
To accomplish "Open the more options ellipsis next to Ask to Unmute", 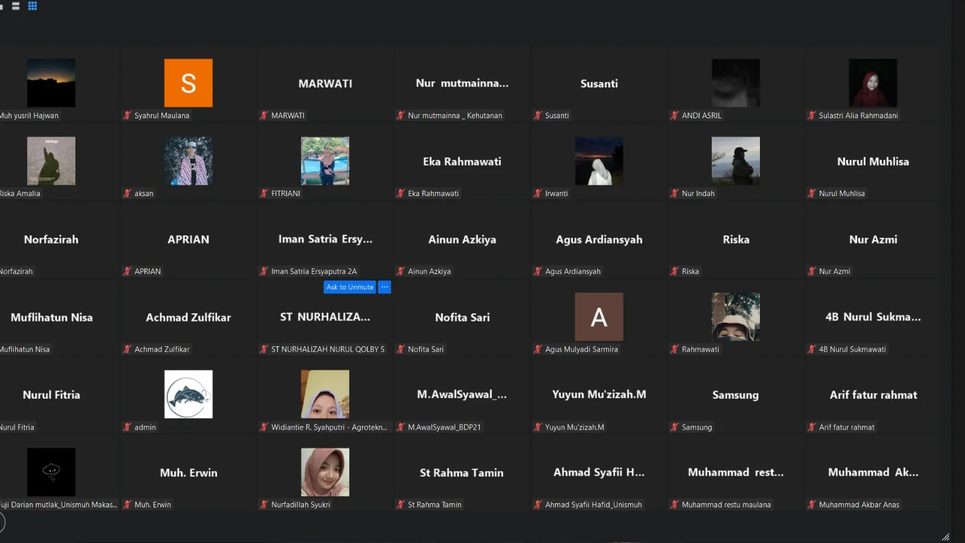I will [x=384, y=287].
